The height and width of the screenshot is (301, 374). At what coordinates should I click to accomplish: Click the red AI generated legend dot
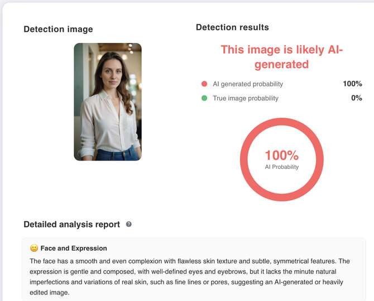[x=204, y=84]
